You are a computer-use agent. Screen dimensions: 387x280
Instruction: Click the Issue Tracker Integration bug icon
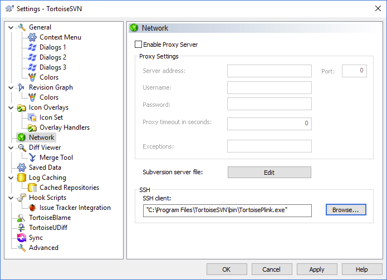pos(32,208)
